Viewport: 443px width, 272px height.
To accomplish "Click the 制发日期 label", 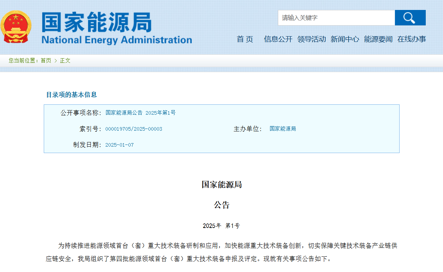I will pyautogui.click(x=88, y=145).
